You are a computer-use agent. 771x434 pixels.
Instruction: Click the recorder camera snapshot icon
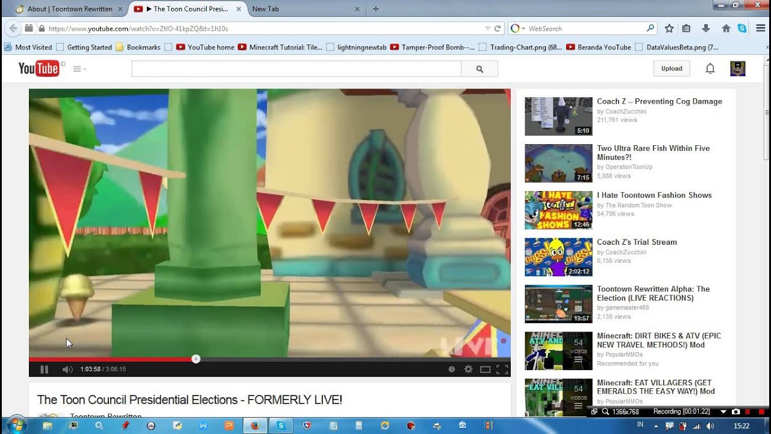point(735,412)
